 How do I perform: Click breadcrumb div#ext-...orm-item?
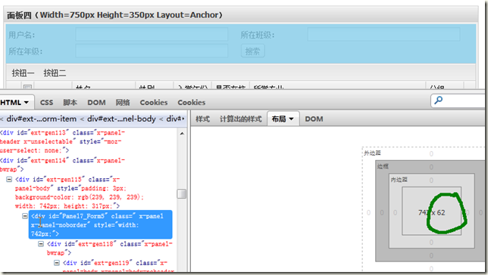(x=42, y=119)
